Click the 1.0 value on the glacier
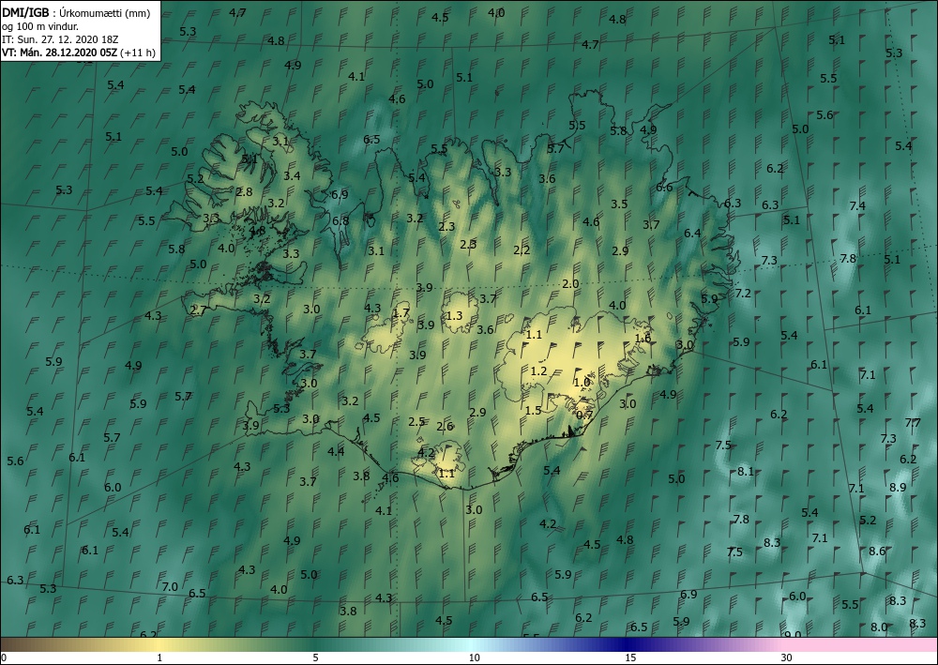The height and width of the screenshot is (665, 938). (x=582, y=382)
